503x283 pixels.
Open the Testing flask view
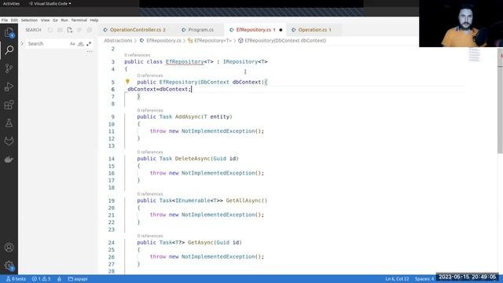coord(9,123)
